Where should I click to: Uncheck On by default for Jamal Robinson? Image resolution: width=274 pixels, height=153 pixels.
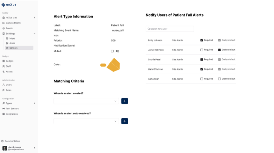click(220, 50)
